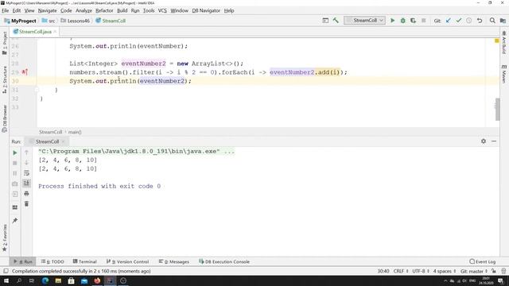Place cursor in eventNumber2 on line 30
The height and width of the screenshot is (286, 509).
click(162, 81)
